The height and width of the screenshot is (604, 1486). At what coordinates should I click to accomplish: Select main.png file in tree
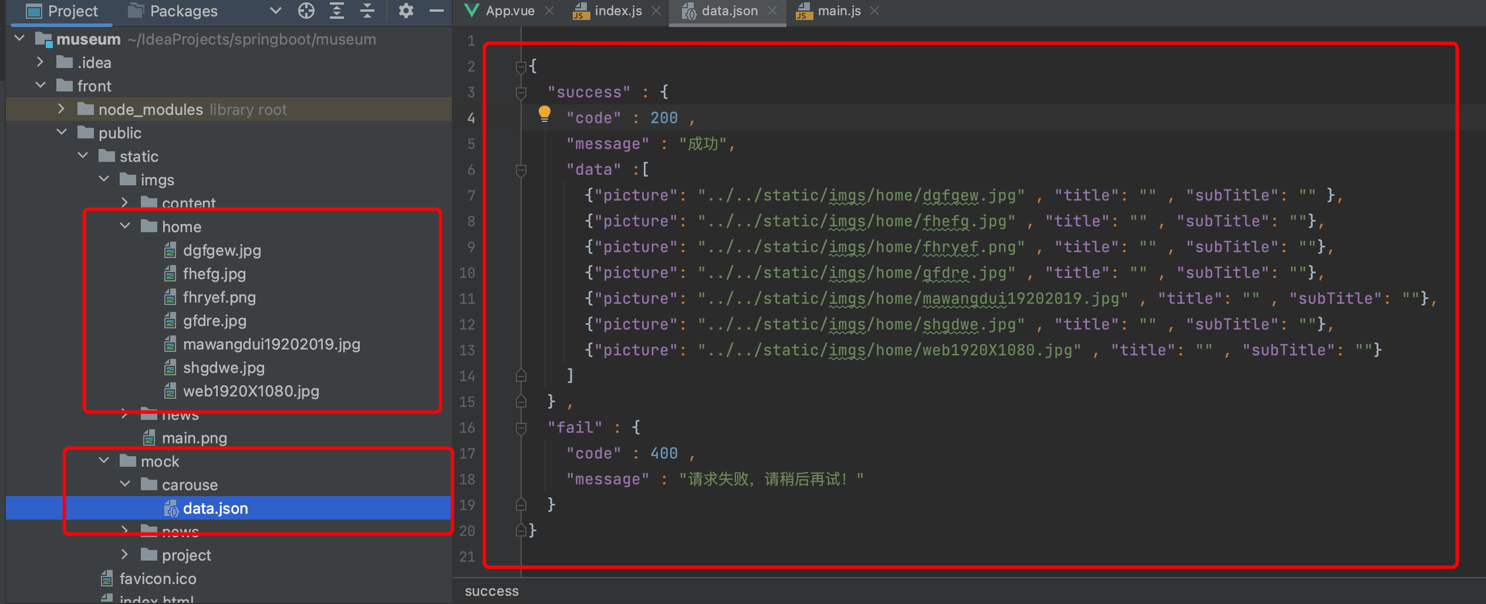tap(194, 438)
